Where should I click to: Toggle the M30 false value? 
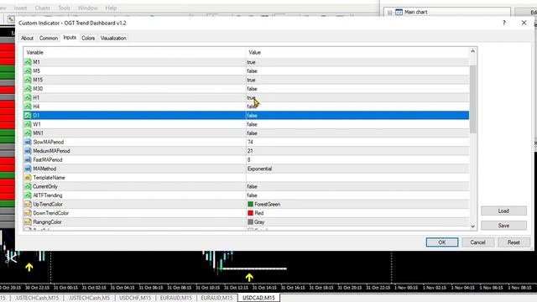click(252, 89)
